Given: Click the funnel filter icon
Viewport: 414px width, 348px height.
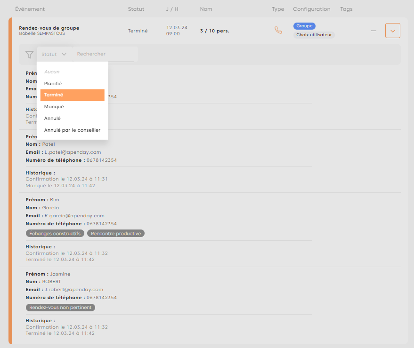Looking at the screenshot, I should click(x=29, y=55).
